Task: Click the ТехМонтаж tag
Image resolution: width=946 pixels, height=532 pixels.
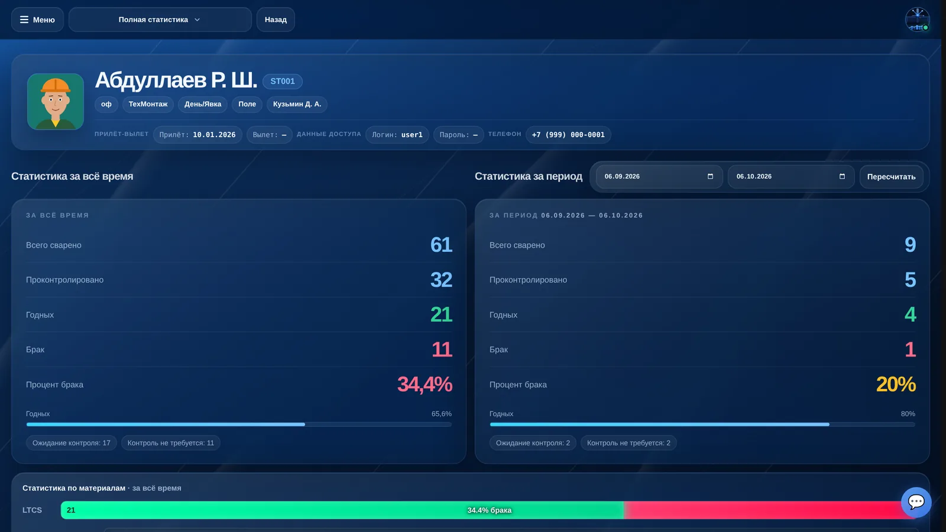Action: pos(148,104)
